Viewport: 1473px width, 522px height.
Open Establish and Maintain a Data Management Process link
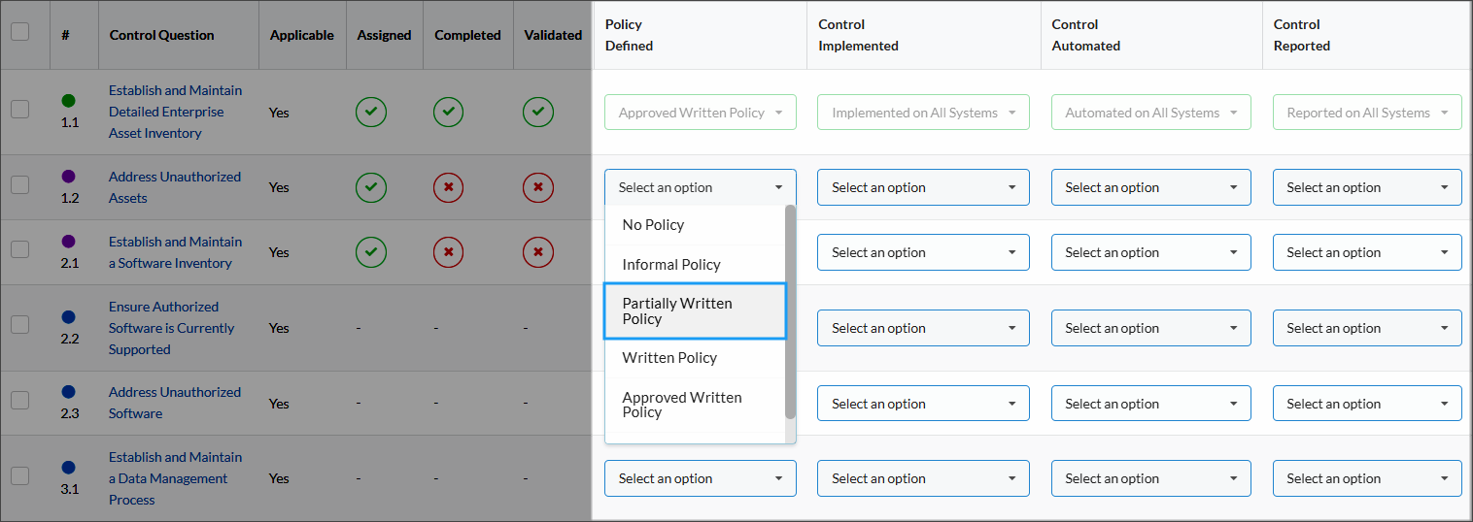tap(175, 478)
